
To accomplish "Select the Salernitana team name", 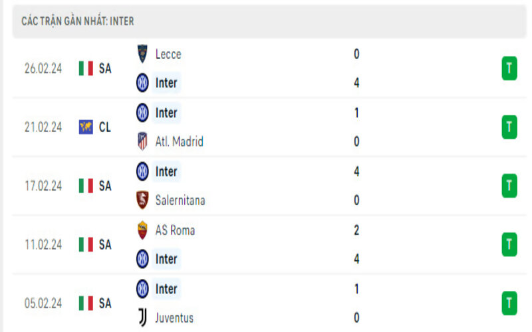I will (x=180, y=200).
